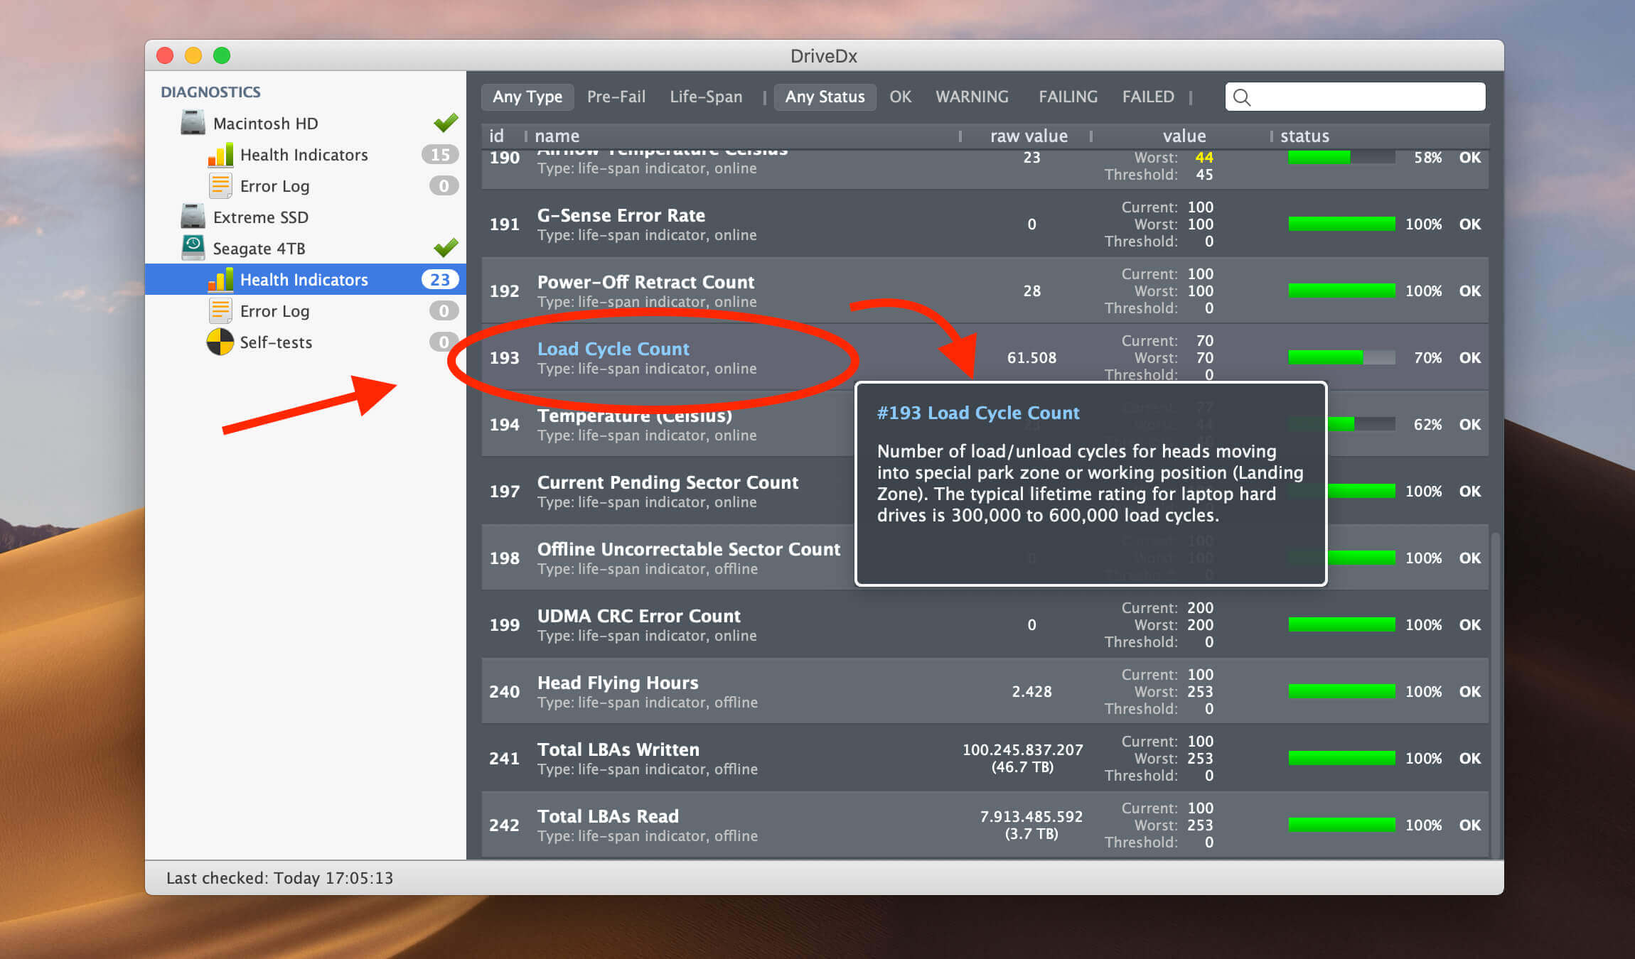The image size is (1635, 959).
Task: Click the 62% status of Temperature row
Action: pyautogui.click(x=1427, y=424)
